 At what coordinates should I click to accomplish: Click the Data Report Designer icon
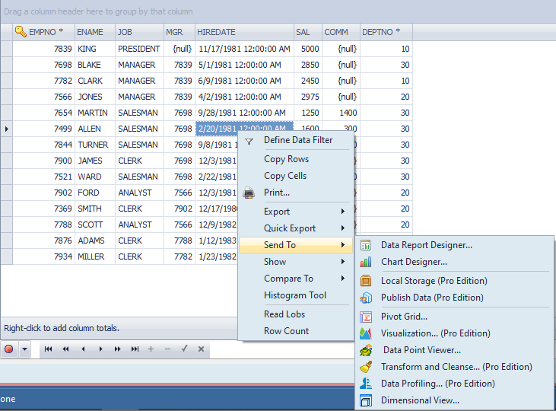coord(366,245)
